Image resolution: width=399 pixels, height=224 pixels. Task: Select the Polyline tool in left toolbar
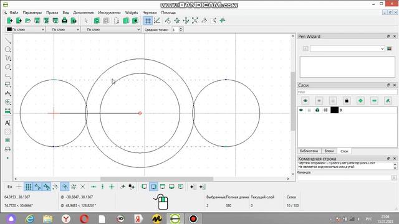[7, 76]
